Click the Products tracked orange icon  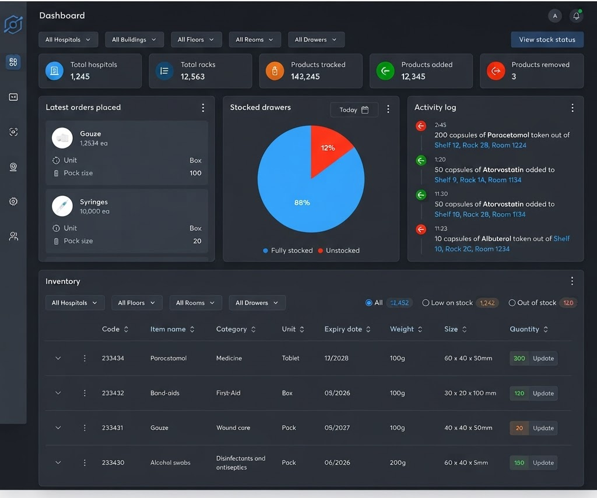click(x=275, y=70)
